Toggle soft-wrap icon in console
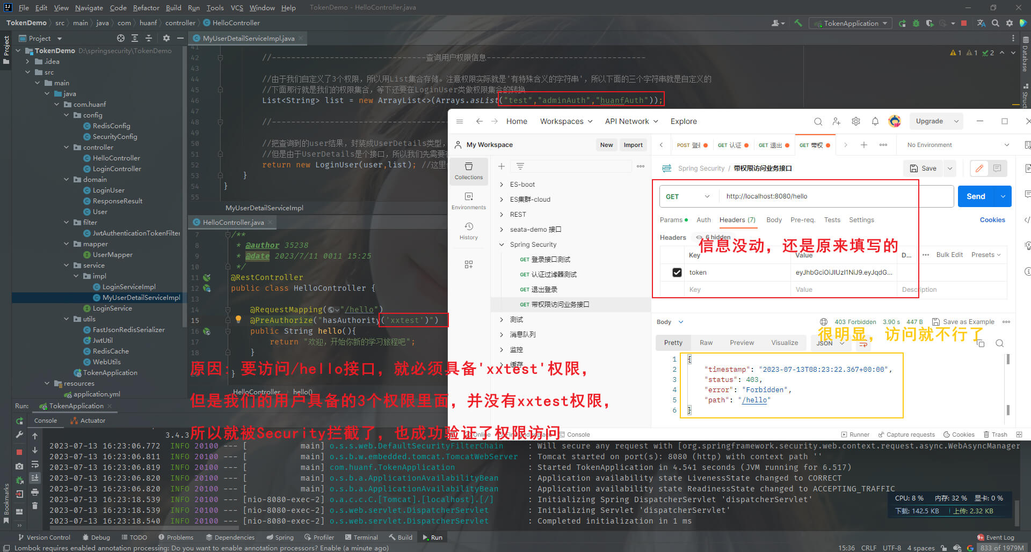 [x=35, y=464]
